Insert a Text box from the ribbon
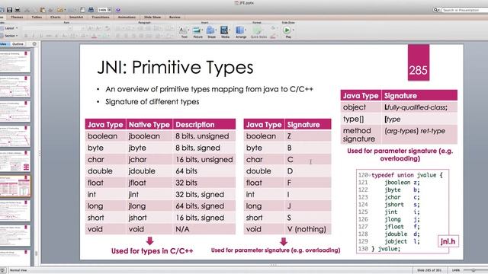The width and height of the screenshot is (488, 274). [x=184, y=32]
